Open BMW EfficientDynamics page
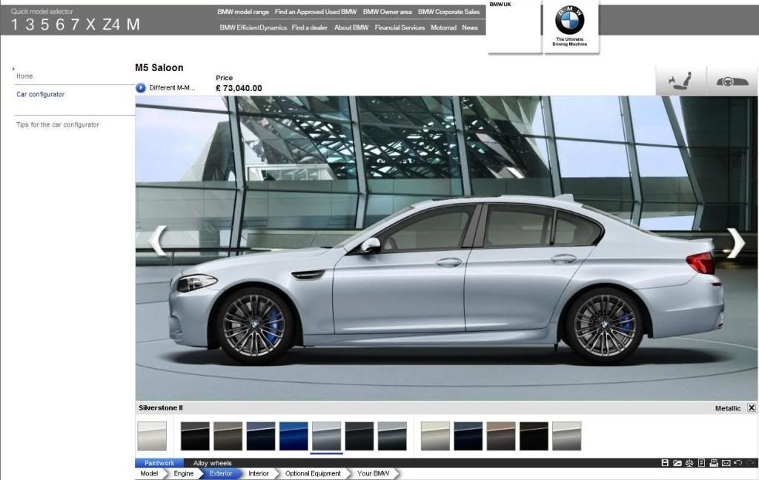 pyautogui.click(x=253, y=27)
